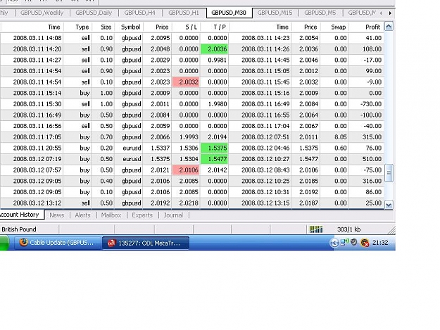Open Cable Update Firefox taskbar button

coord(58,243)
